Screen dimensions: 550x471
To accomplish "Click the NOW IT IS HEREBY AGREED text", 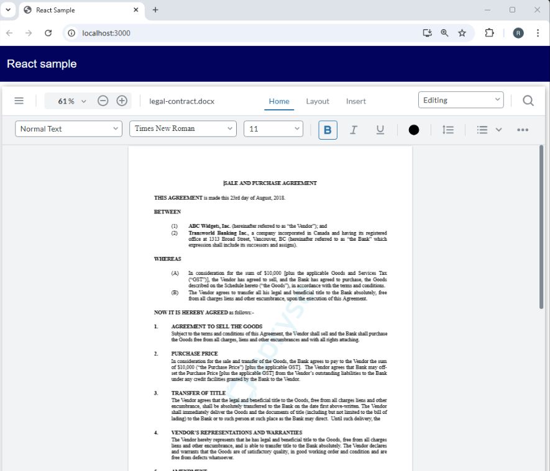I will 191,312.
